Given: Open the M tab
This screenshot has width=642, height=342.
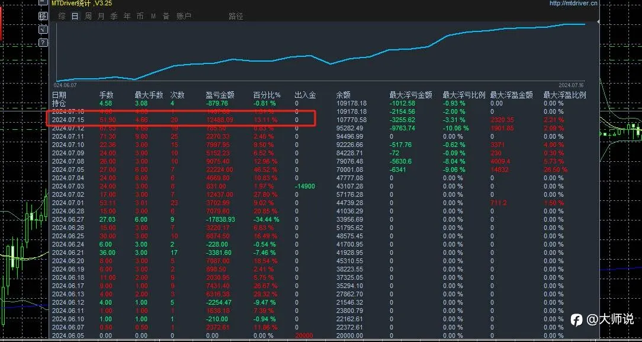Looking at the screenshot, I should pos(153,17).
